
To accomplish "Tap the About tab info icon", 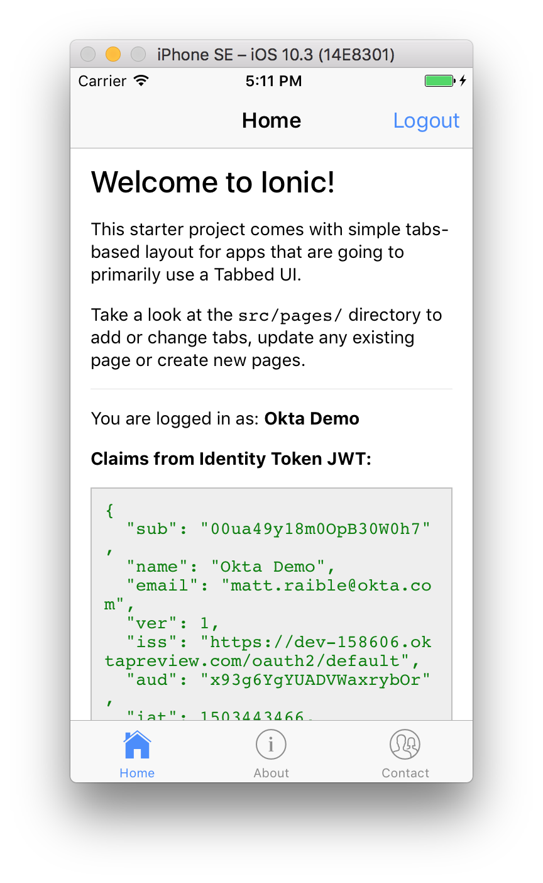I will [x=271, y=745].
